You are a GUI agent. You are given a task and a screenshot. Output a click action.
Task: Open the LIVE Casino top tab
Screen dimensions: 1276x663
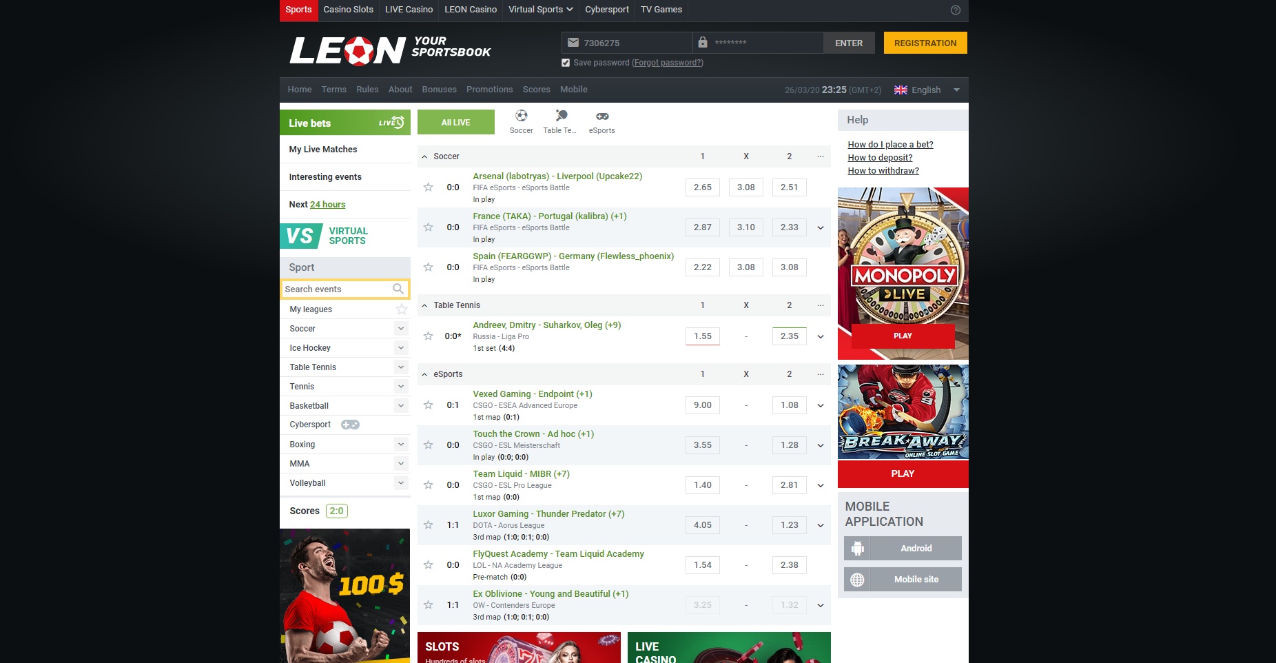409,10
